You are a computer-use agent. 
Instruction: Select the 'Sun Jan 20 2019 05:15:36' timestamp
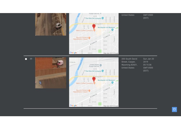(148, 62)
